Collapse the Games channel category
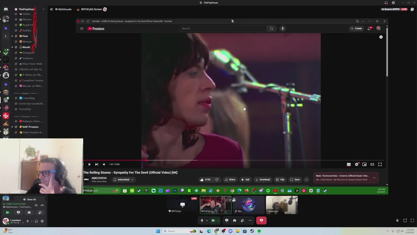 pos(26,93)
